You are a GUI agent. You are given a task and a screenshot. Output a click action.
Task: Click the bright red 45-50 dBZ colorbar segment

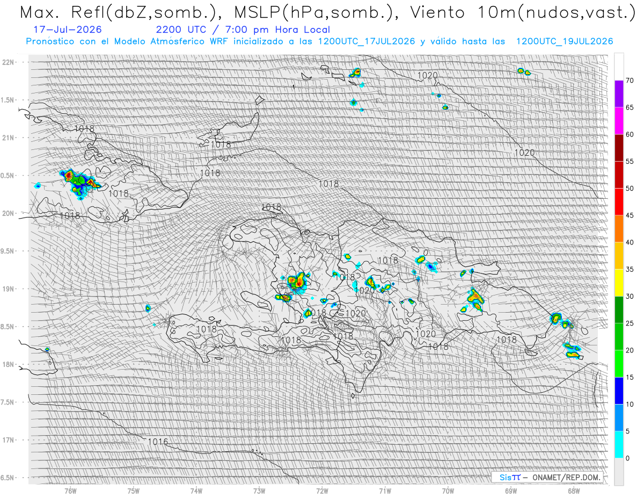click(x=619, y=202)
